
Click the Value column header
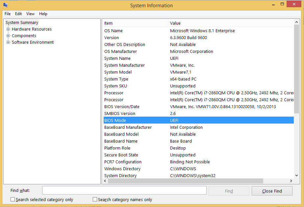point(231,23)
